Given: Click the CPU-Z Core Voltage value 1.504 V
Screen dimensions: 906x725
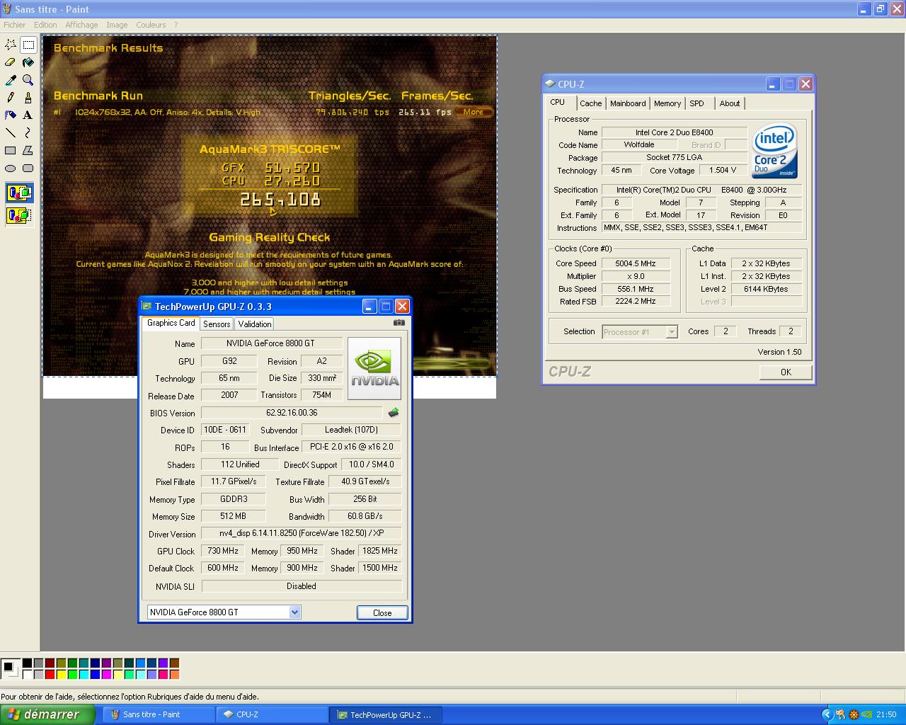Looking at the screenshot, I should pos(723,170).
